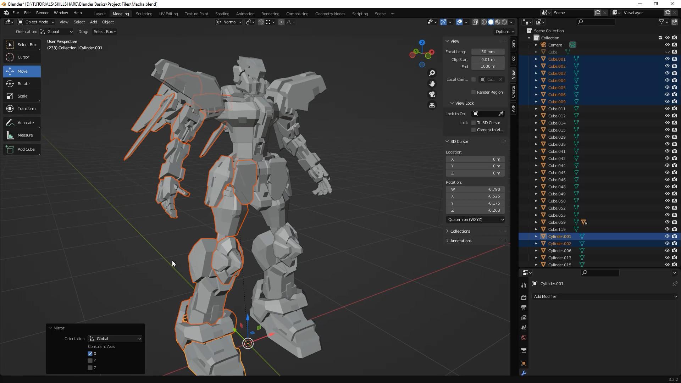
Task: Activate the Annotate tool
Action: (22, 123)
